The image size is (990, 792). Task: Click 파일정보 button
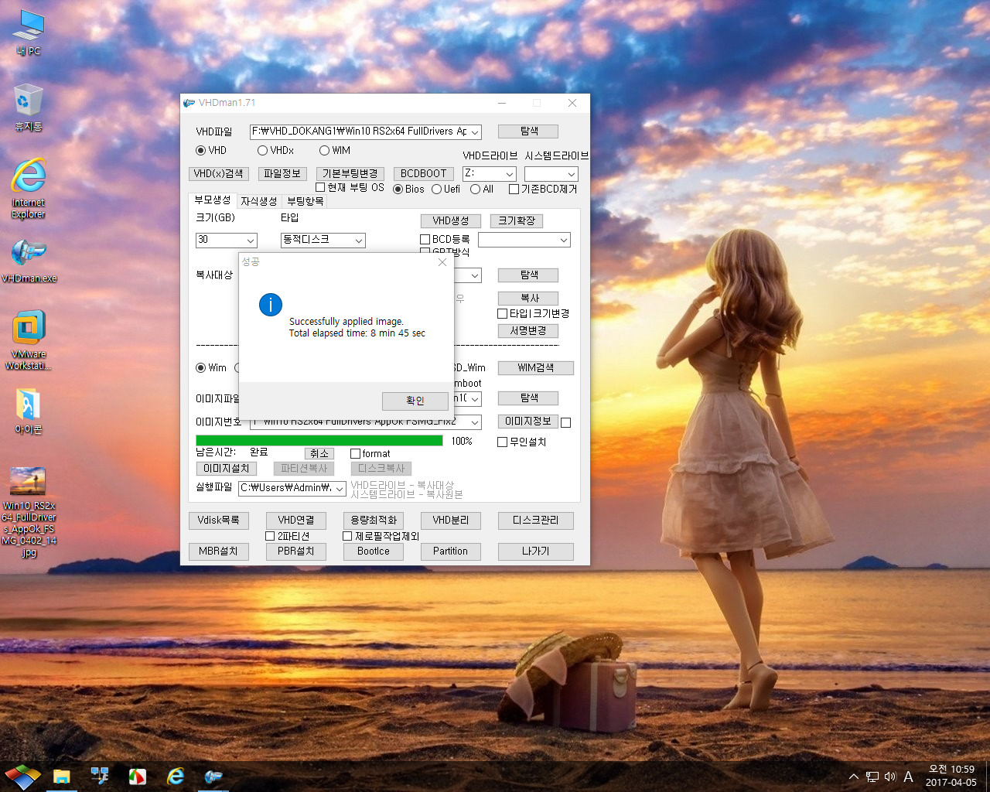(x=282, y=174)
